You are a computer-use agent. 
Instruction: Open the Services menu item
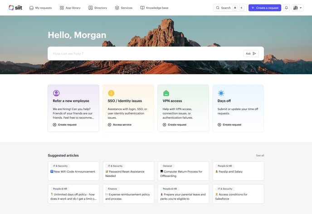point(123,8)
